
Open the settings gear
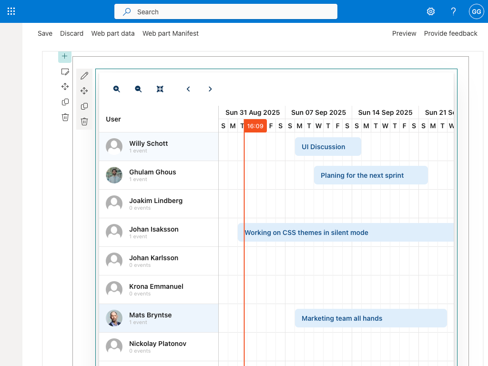coord(431,11)
